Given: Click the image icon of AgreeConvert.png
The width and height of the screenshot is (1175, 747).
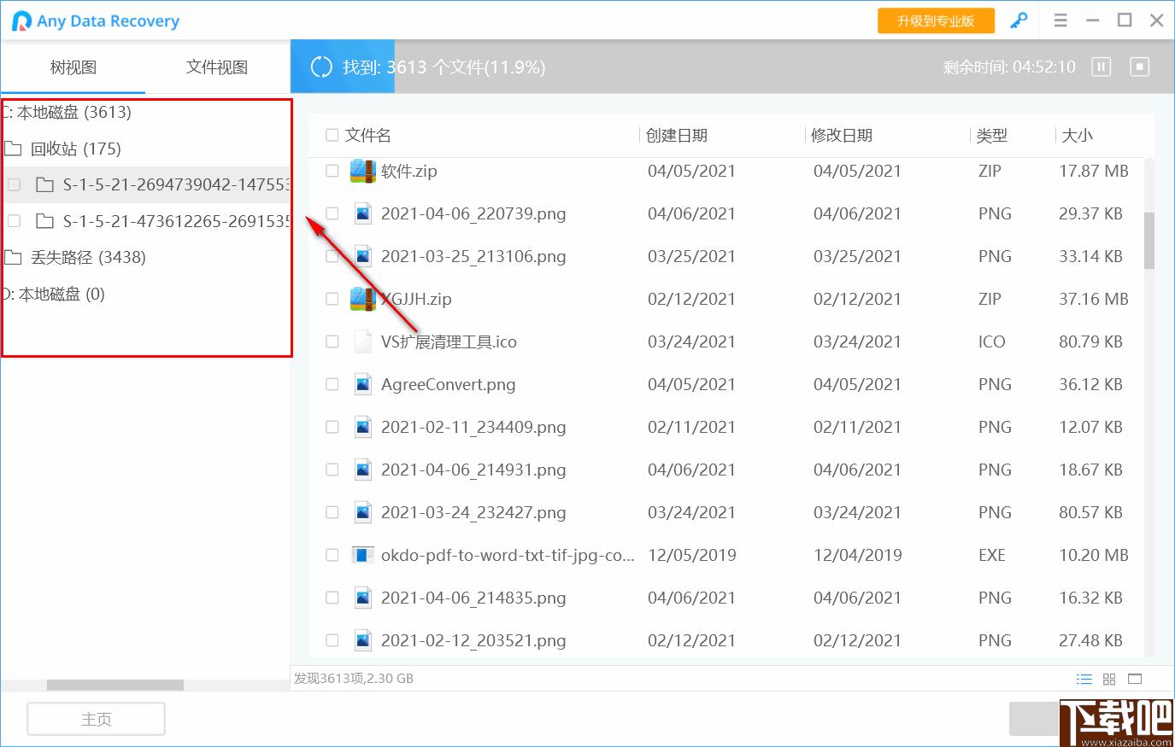Looking at the screenshot, I should [x=362, y=384].
